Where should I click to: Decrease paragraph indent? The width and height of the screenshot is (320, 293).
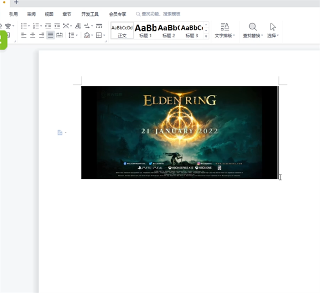click(x=48, y=26)
